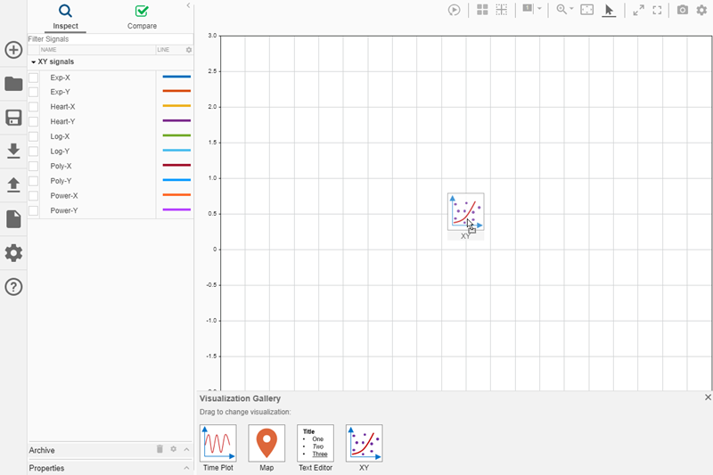Expand the Archive pane chevron
713x475 pixels.
point(186,449)
